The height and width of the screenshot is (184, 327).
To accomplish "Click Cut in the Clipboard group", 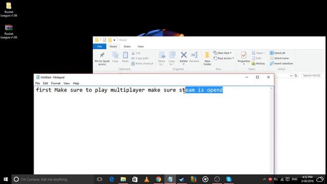I will click(136, 53).
